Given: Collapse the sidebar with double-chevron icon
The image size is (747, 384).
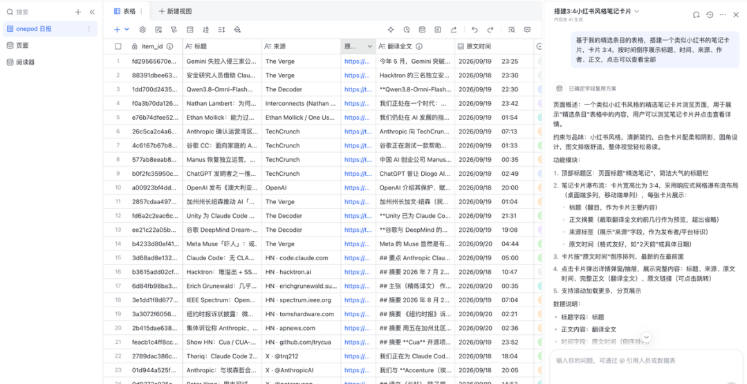Looking at the screenshot, I should click(92, 12).
